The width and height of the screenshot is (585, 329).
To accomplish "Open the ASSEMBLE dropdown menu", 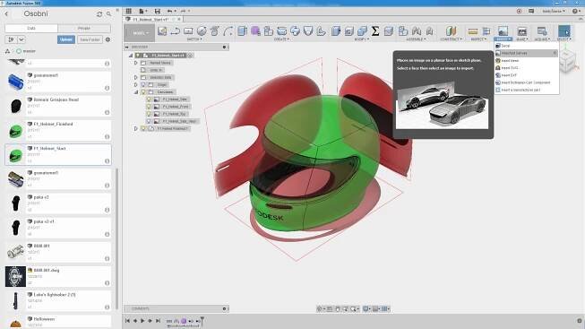I will pos(416,39).
